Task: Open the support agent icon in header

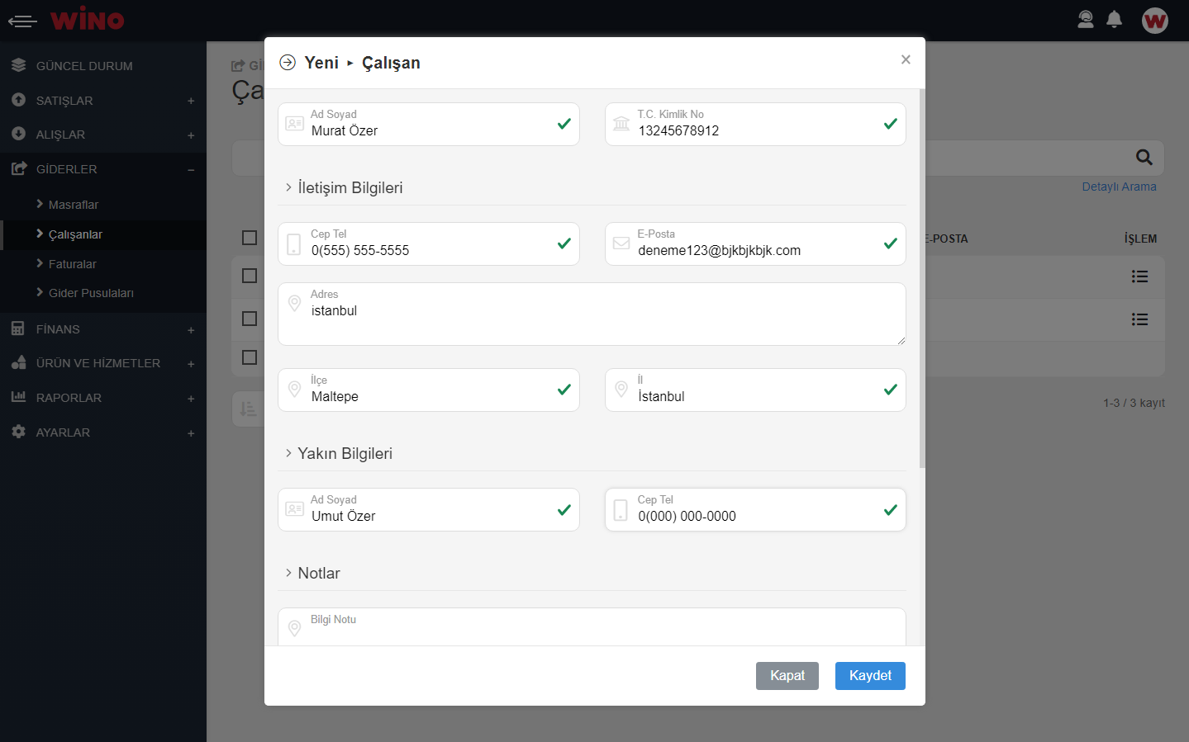Action: (x=1086, y=20)
